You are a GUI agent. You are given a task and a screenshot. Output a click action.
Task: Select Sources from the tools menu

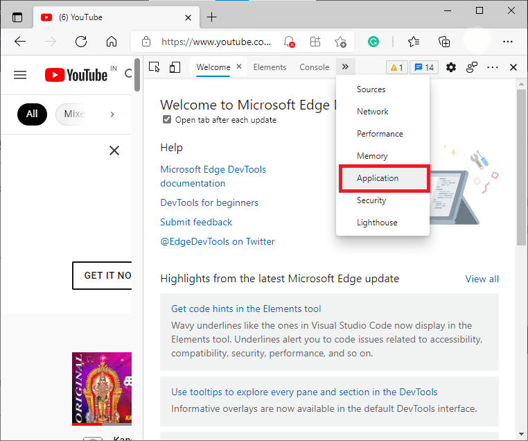383,89
